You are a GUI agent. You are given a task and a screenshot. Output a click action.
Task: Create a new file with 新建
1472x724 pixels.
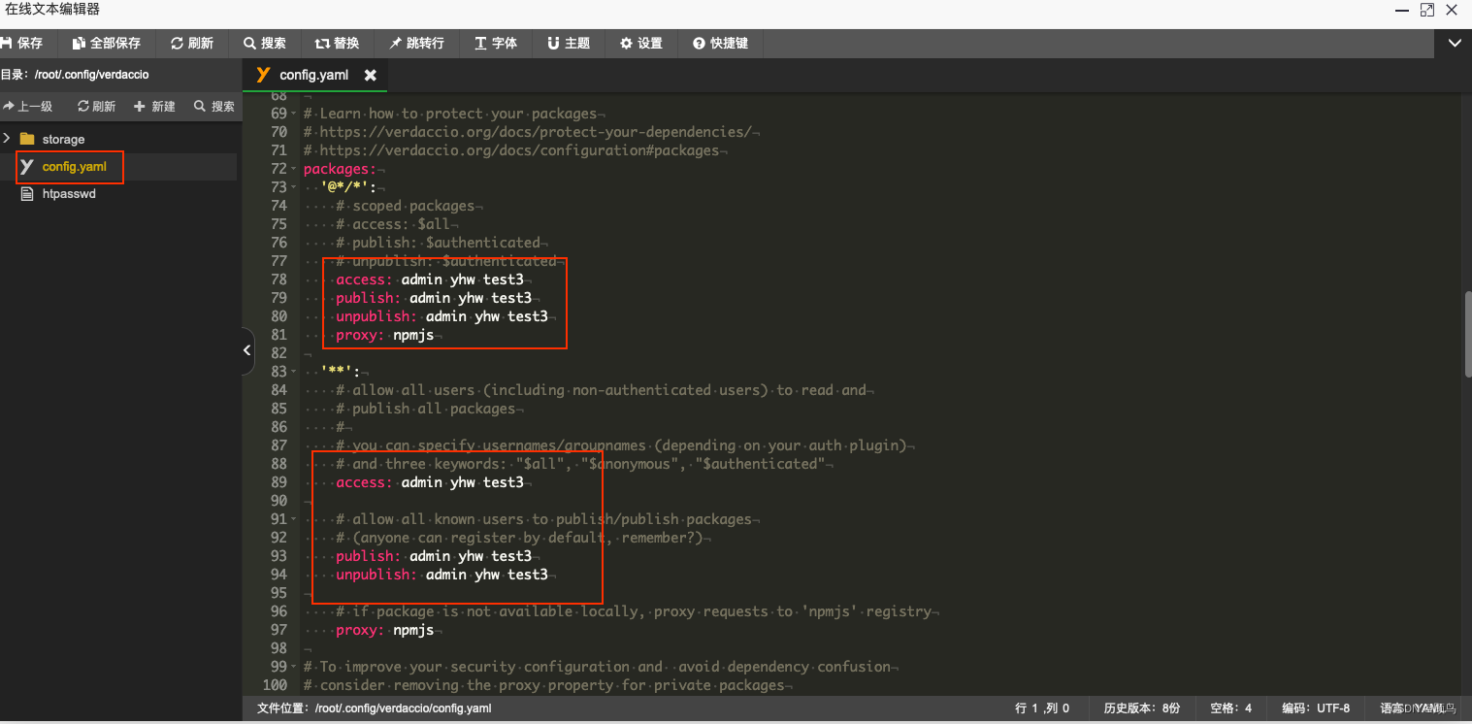tap(153, 106)
